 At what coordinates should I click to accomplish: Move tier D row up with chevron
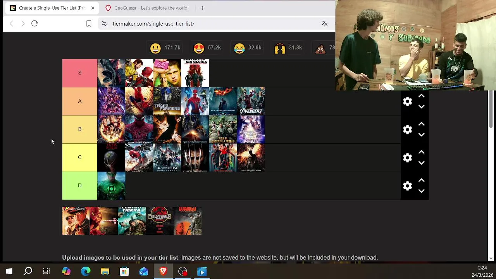click(x=422, y=181)
